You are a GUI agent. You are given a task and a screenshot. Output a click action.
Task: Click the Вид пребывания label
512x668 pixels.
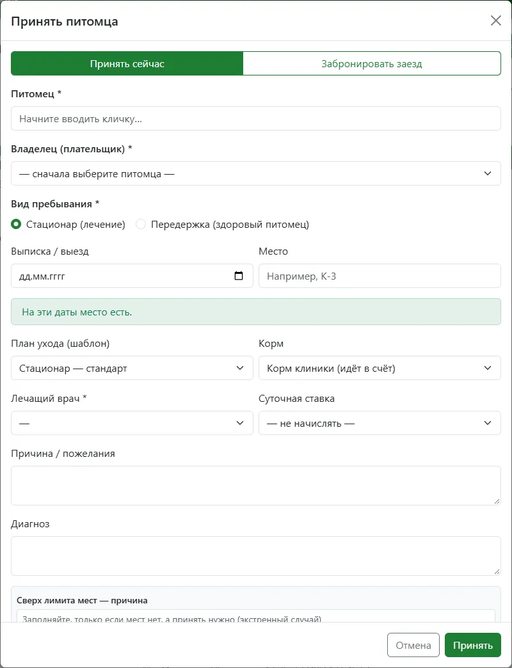point(55,204)
